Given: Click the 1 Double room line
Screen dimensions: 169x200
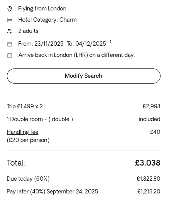Looking at the screenshot, I should pyautogui.click(x=40, y=119).
